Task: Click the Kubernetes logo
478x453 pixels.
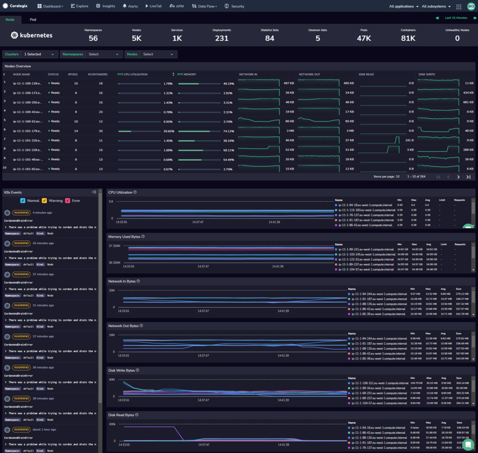Action: 32,35
